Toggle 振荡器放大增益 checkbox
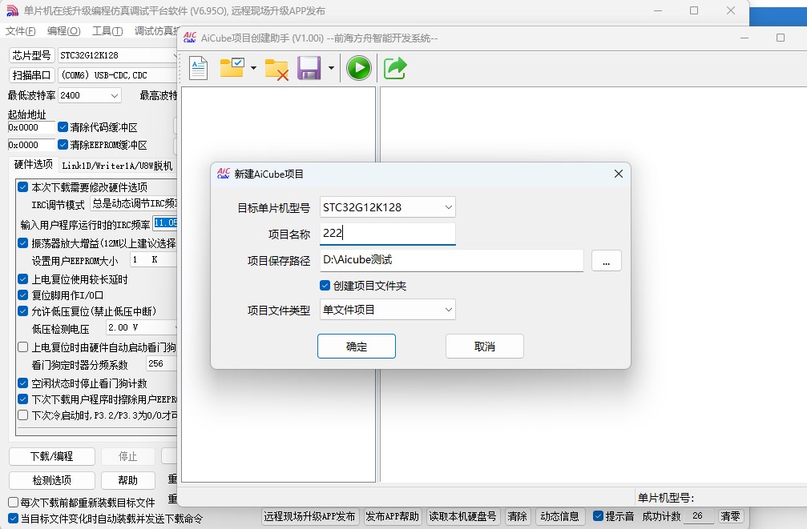The height and width of the screenshot is (529, 807). point(22,242)
